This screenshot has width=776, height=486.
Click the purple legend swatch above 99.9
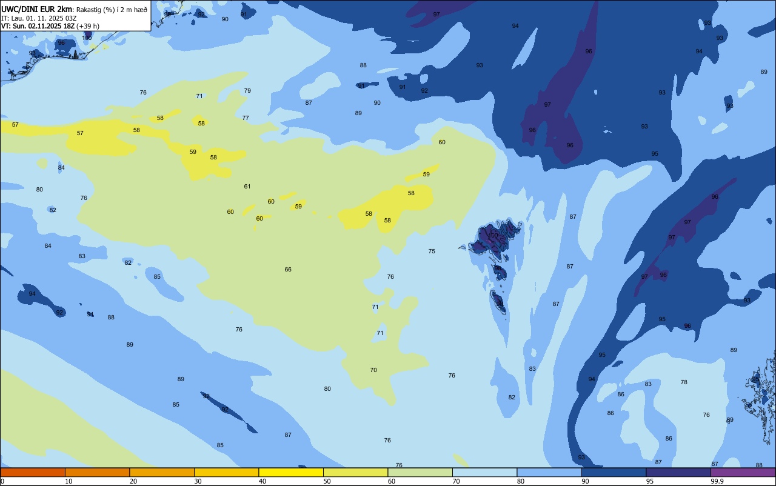(743, 472)
